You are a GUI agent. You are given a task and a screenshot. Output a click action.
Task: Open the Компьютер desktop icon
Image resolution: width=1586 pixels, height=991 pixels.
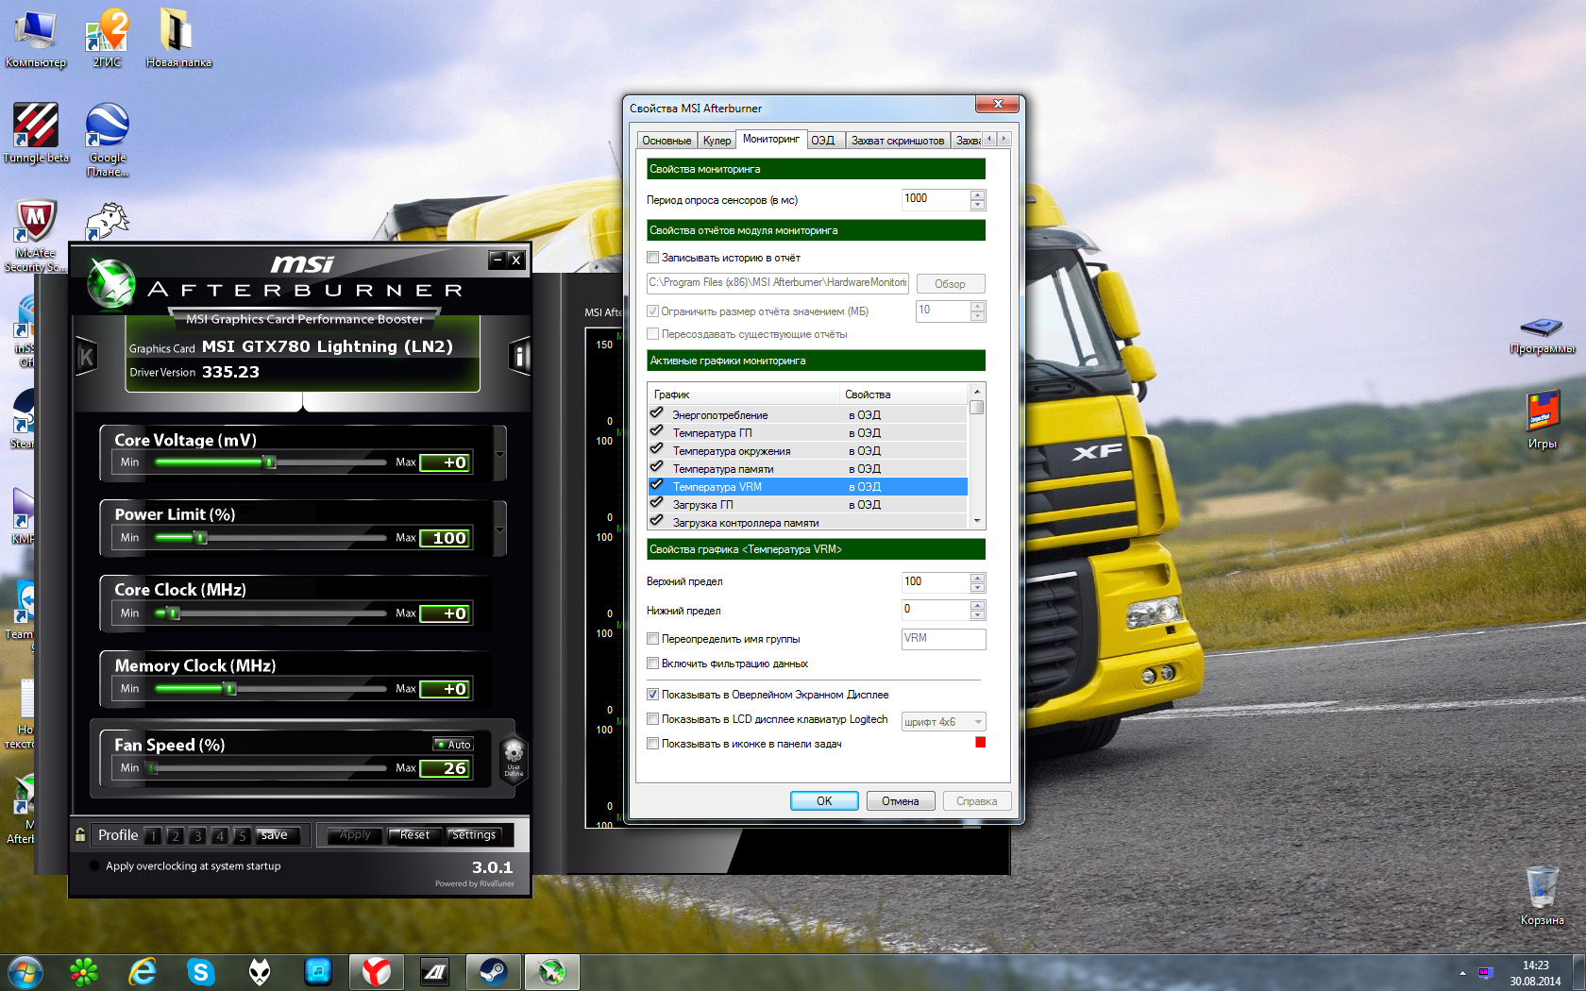(x=36, y=40)
